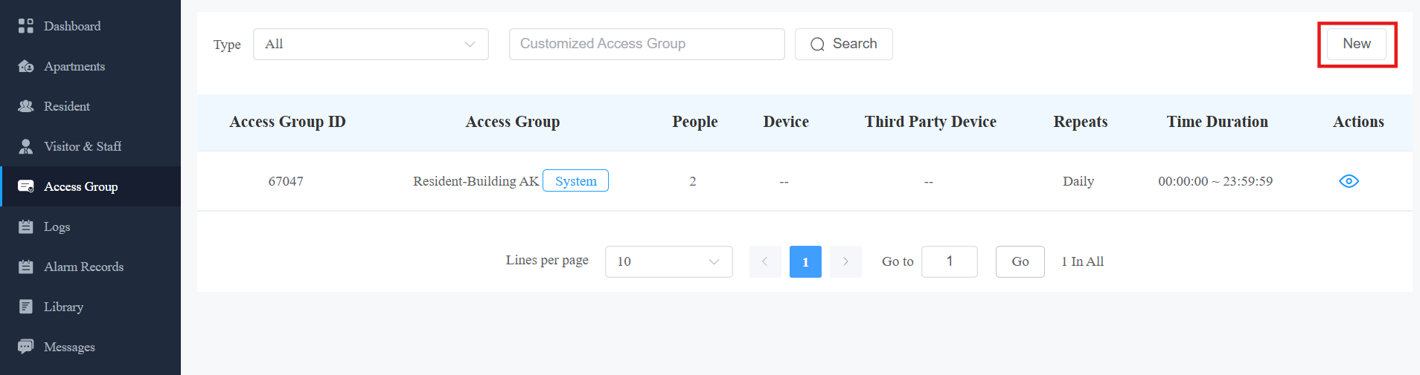Screen dimensions: 1420x375
Task: Click the Resident people icon
Action: [x=26, y=106]
